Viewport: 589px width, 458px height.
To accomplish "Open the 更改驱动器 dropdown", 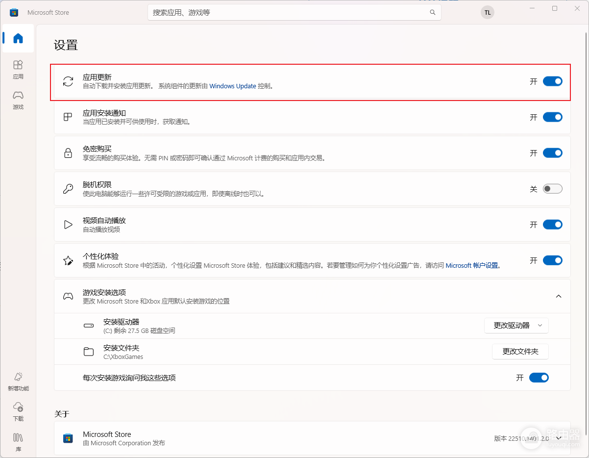I will [x=516, y=326].
